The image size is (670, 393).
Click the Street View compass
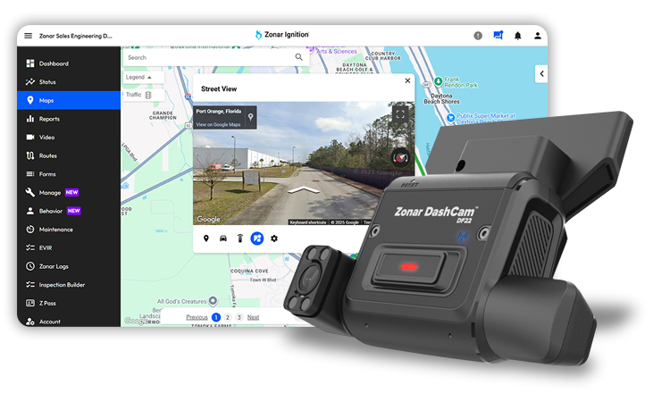tap(400, 158)
